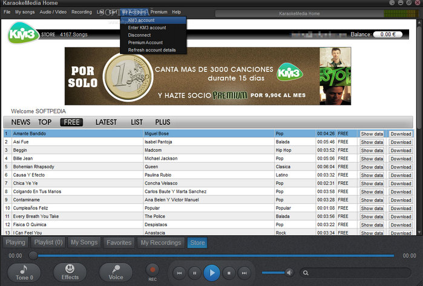Open the Recording menu

coord(82,12)
